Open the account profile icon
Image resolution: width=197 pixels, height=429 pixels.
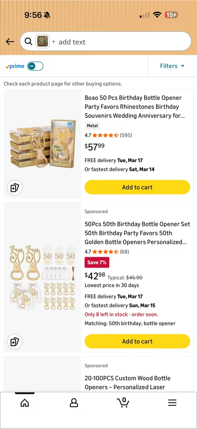click(x=74, y=403)
